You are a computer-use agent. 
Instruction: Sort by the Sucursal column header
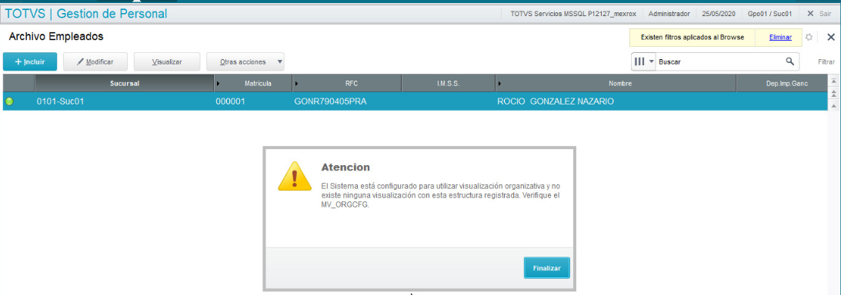click(125, 84)
